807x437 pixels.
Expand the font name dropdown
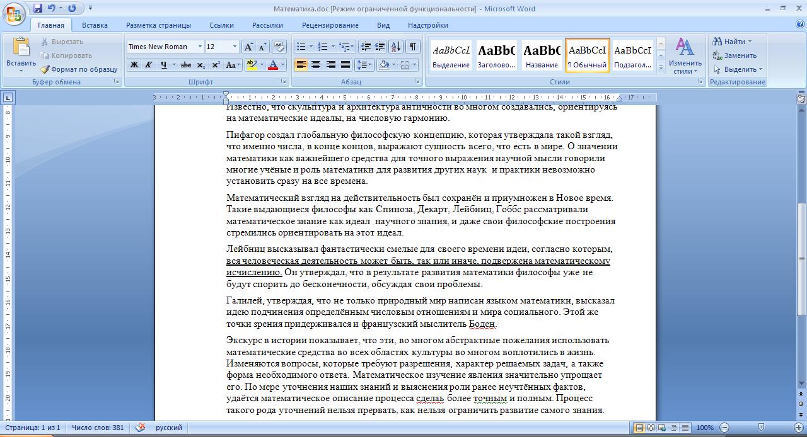(x=200, y=47)
